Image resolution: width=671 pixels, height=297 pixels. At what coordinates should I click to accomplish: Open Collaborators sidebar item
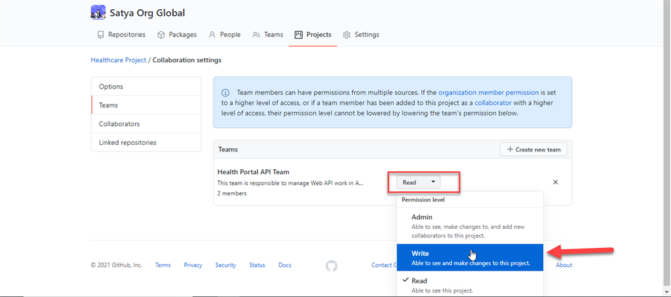(x=146, y=124)
